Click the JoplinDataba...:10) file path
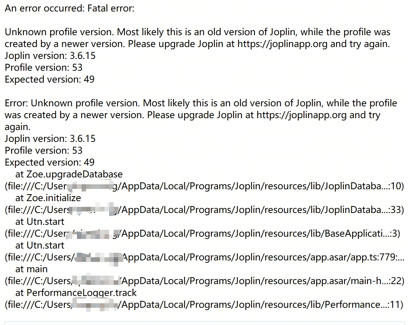This screenshot has height=325, width=408. [204, 186]
